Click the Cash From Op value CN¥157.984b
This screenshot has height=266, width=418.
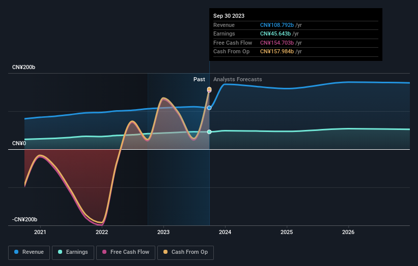tap(277, 52)
